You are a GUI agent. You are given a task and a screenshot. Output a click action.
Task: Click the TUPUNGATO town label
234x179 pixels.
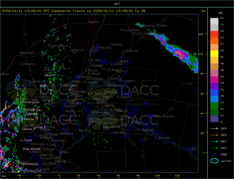46,138
